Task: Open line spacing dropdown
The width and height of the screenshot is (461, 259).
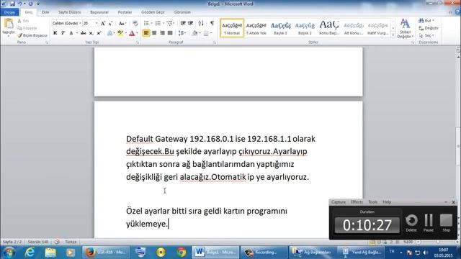Action: 182,33
